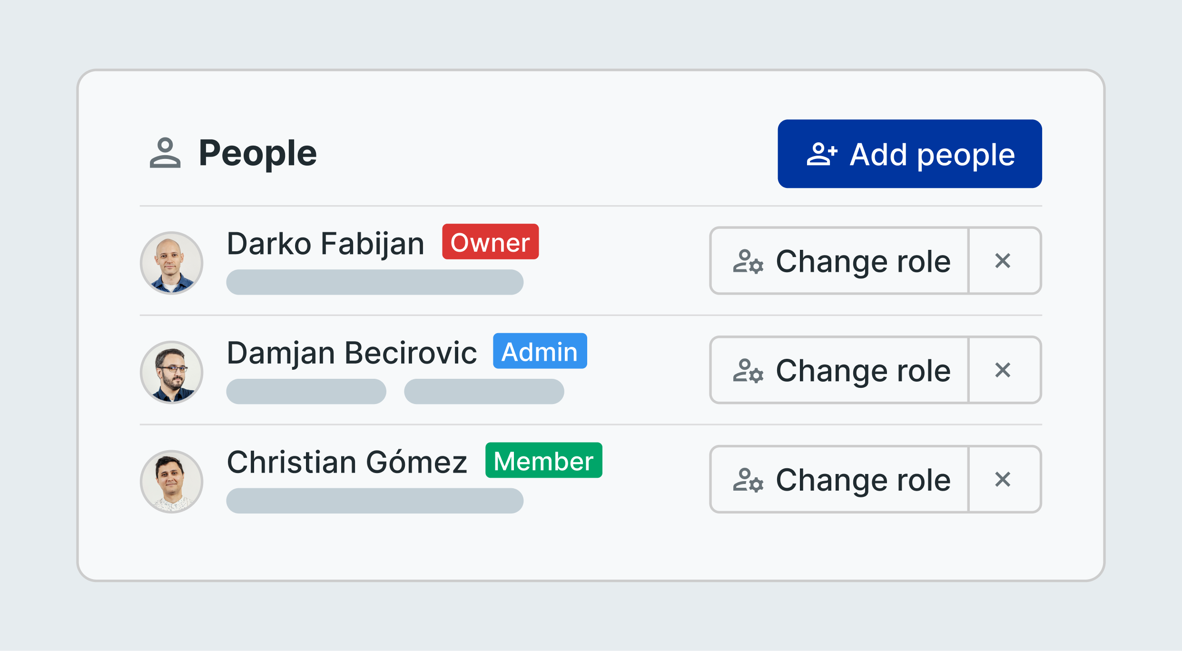1182x651 pixels.
Task: Click Christian Gómez's avatar photo
Action: (171, 482)
